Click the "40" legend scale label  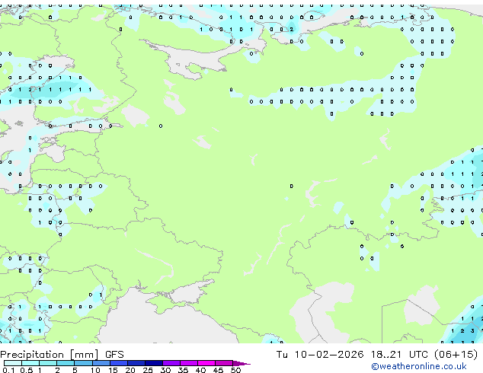click(x=200, y=370)
